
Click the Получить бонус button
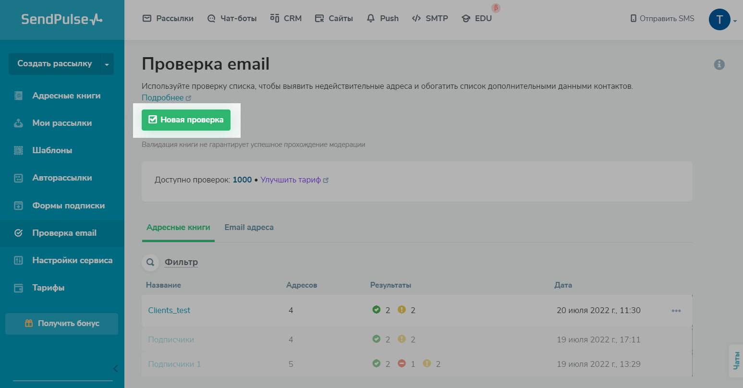point(61,324)
